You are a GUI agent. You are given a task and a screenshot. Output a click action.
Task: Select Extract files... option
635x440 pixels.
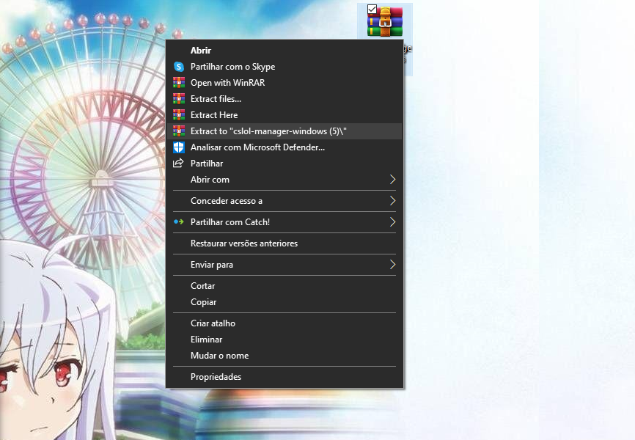pos(285,99)
